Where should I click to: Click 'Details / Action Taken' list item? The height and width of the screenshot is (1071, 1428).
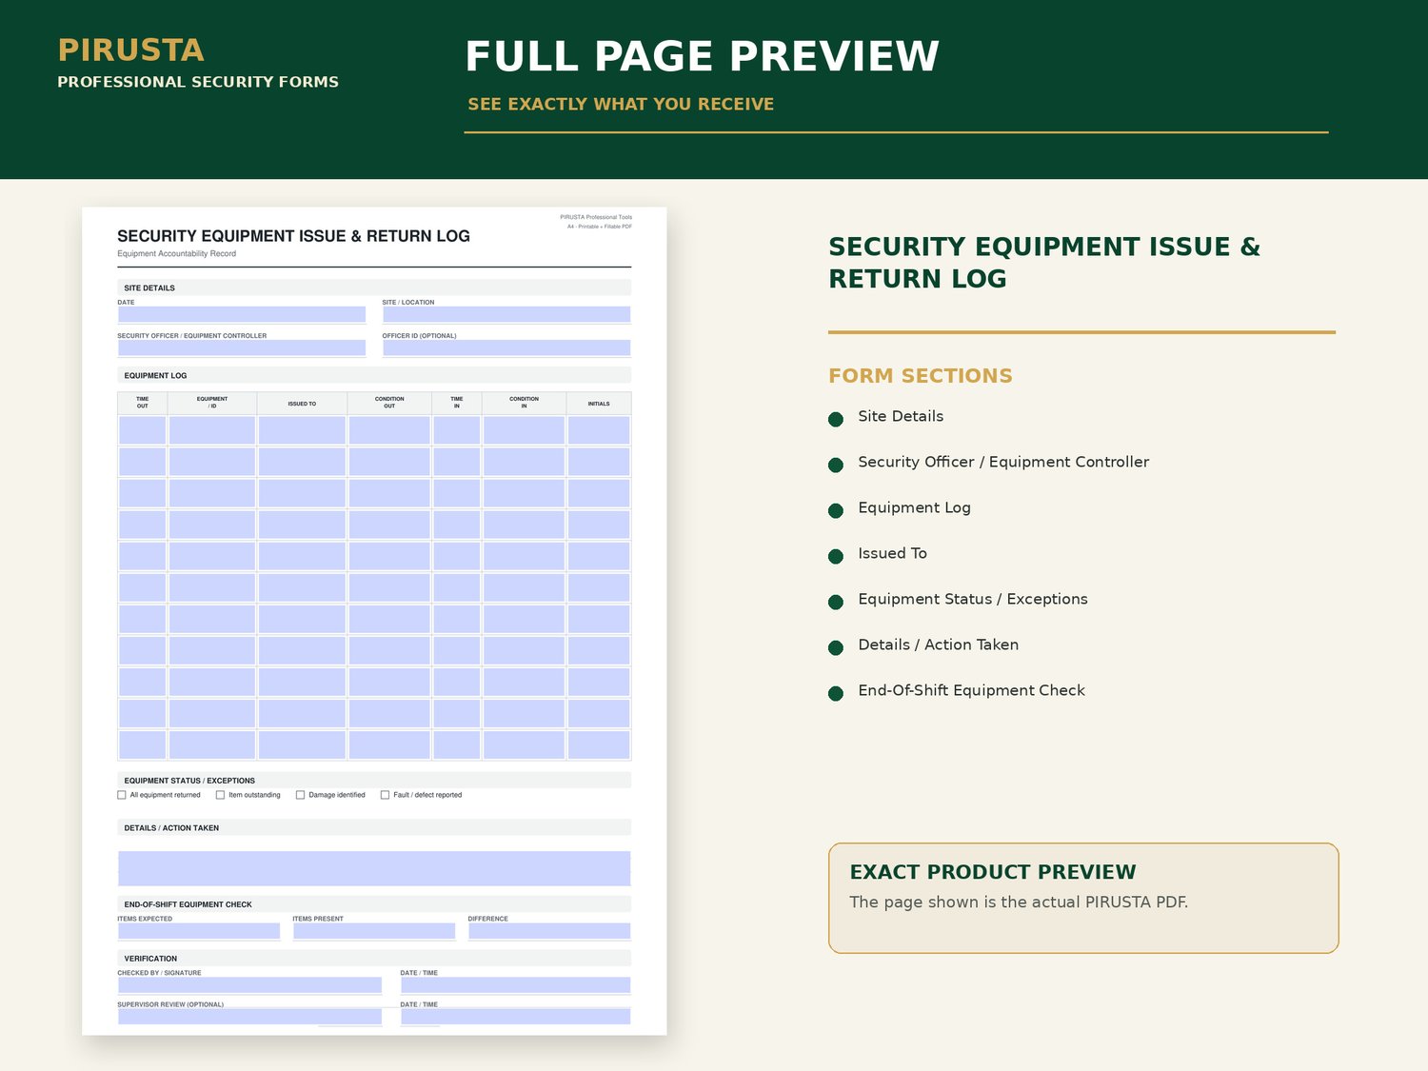coord(938,645)
